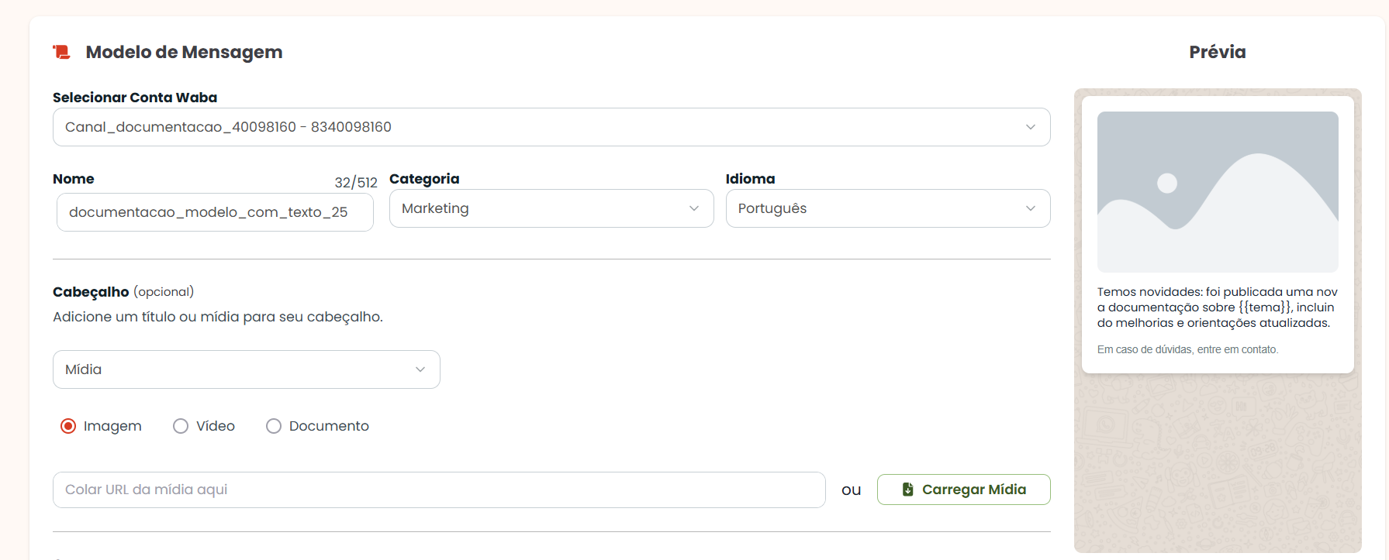Click the placeholder image in the preview card
This screenshot has height=560, width=1389.
(1218, 192)
